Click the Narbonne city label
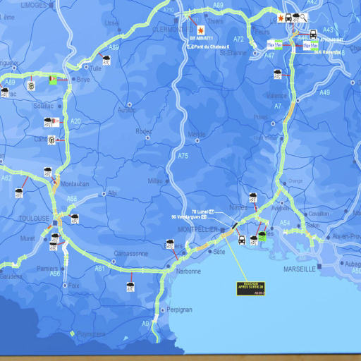This screenshot has width=361, height=361. [188, 271]
